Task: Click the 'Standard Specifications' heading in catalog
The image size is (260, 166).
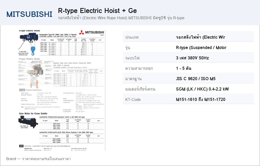Action: (x=34, y=90)
